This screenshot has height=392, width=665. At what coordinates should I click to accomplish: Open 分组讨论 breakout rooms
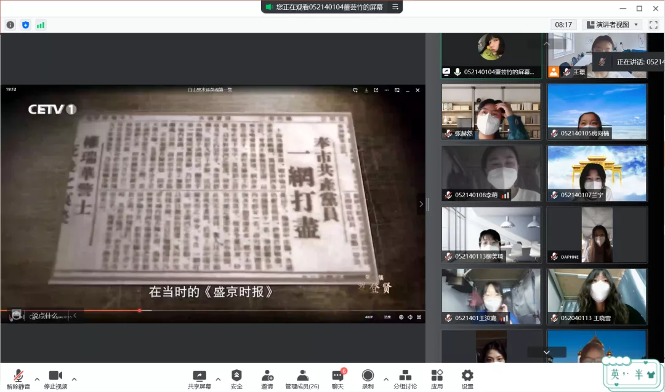coord(405,379)
